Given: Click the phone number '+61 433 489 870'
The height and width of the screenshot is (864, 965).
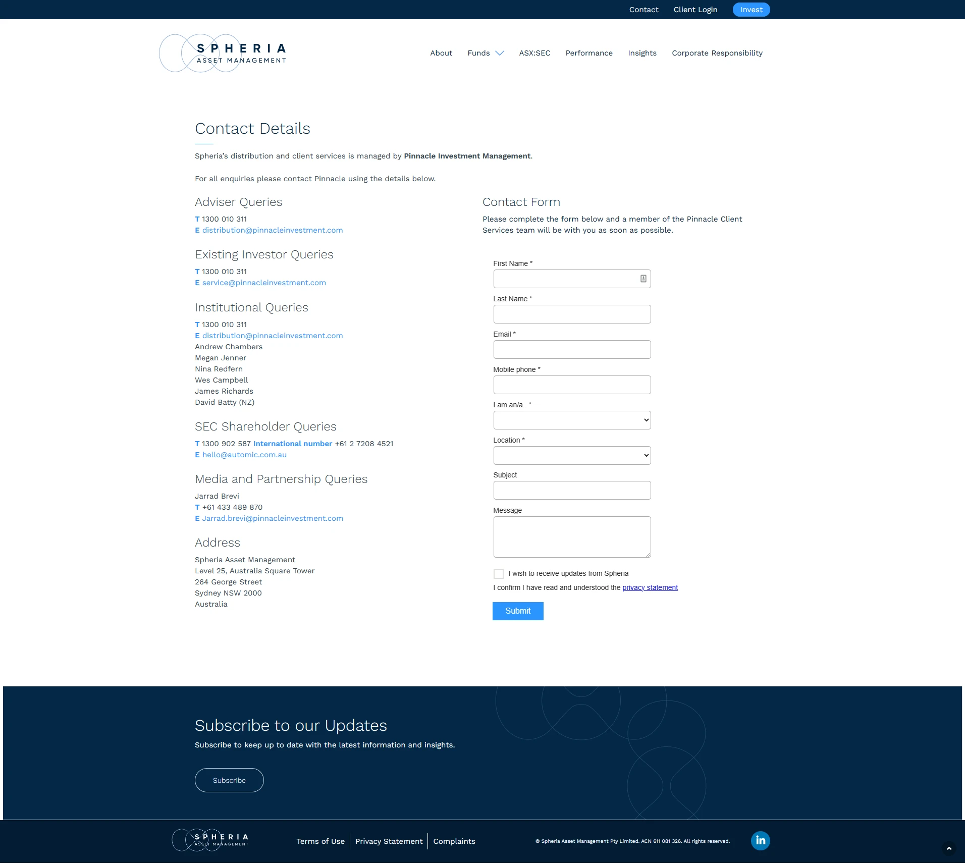Looking at the screenshot, I should coord(232,507).
